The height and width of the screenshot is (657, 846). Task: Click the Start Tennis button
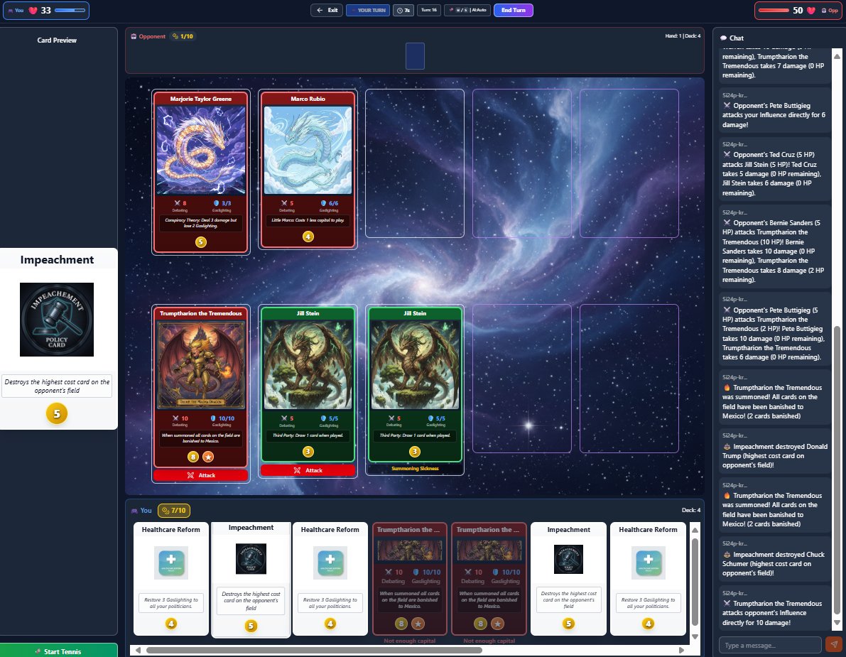pos(59,651)
